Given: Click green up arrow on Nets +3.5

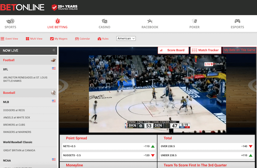Looking at the screenshot, I should (153, 146).
